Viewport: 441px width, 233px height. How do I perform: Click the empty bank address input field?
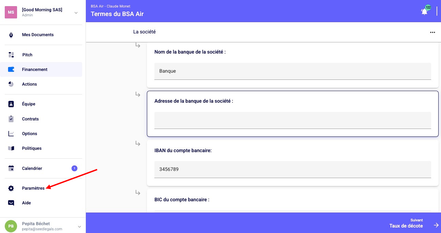tap(292, 120)
